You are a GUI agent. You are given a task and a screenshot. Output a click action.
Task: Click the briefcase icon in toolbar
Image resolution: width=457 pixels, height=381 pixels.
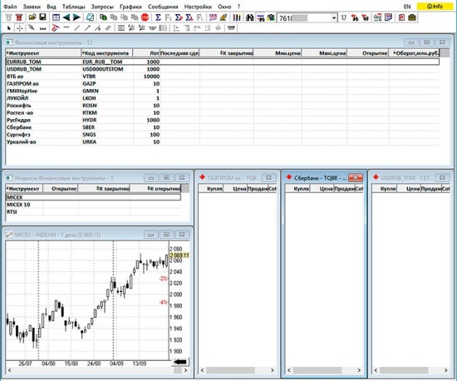[x=412, y=17]
